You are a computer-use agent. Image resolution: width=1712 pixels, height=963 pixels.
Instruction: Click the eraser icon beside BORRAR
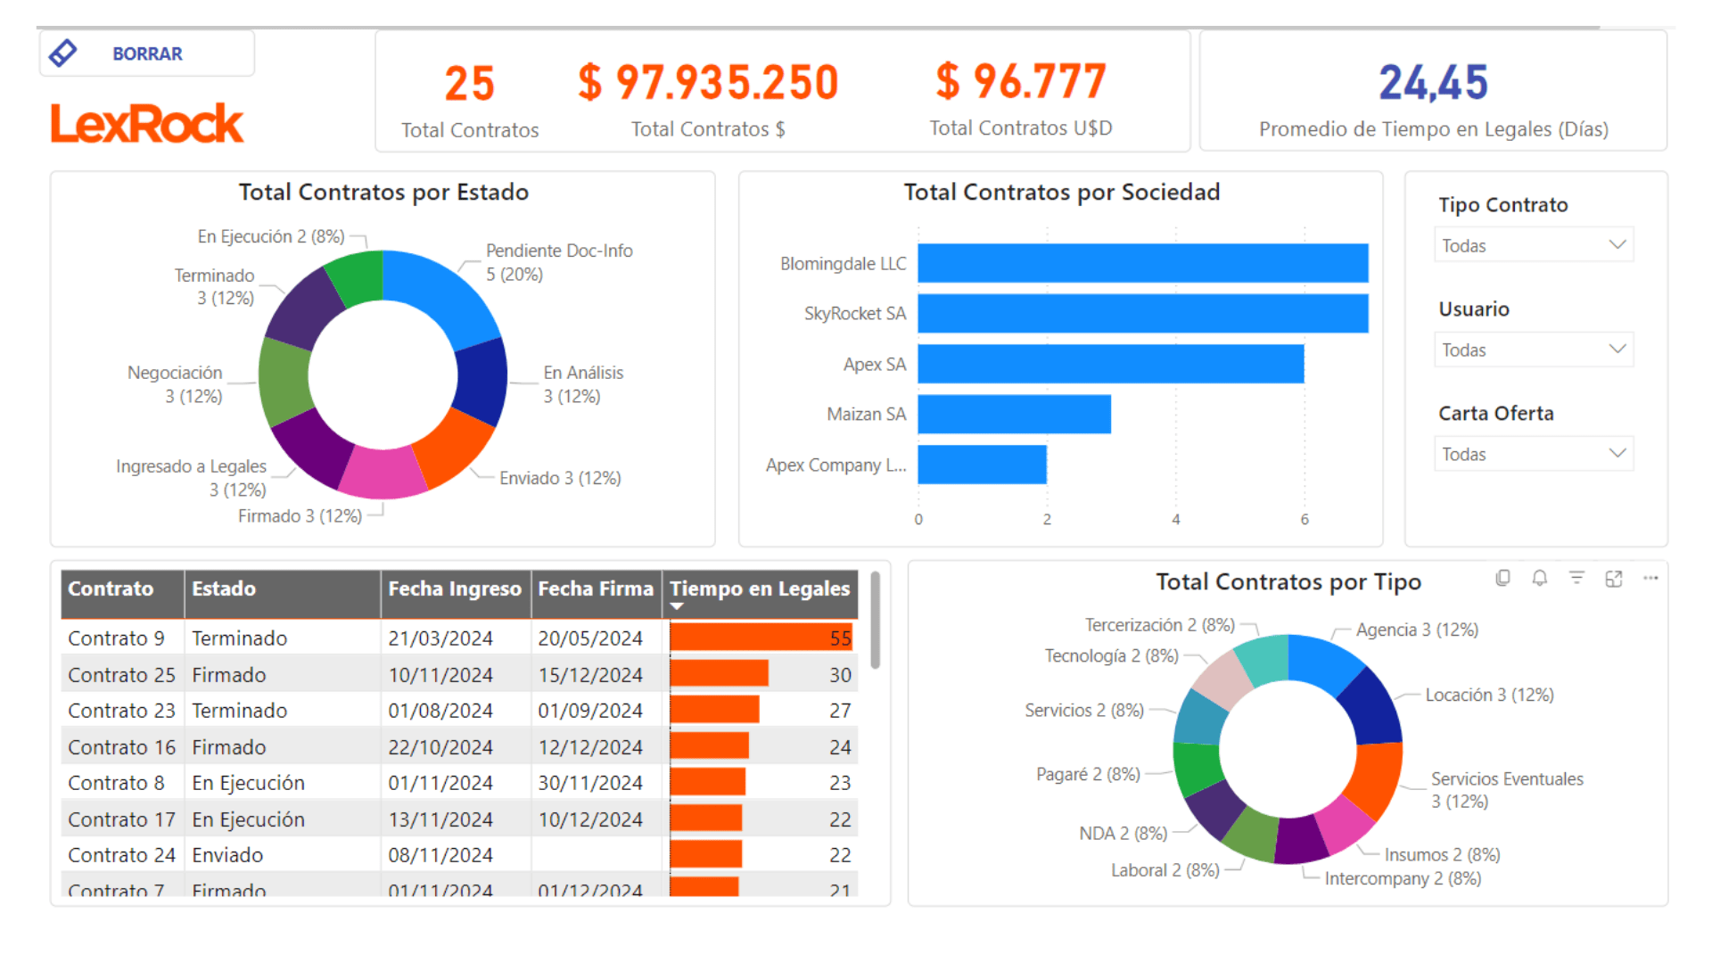point(62,53)
